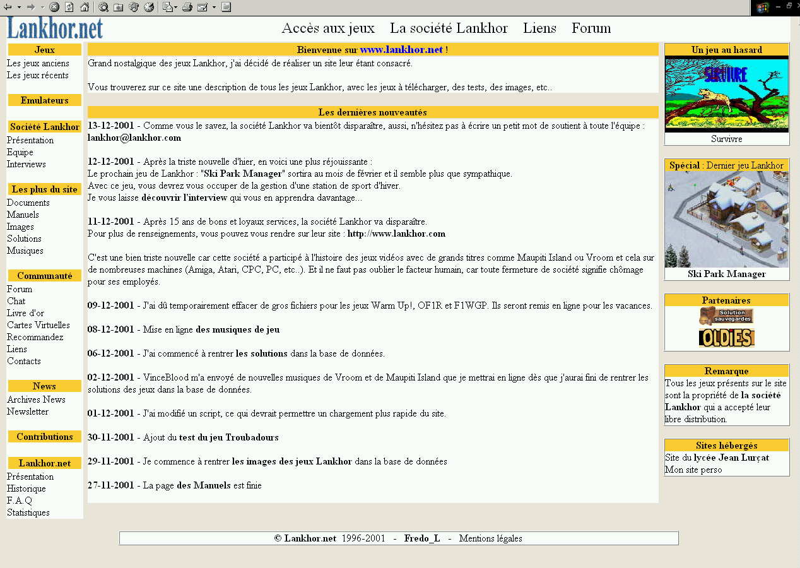
Task: Click the 'Contributions' sidebar heading
Action: [45, 437]
